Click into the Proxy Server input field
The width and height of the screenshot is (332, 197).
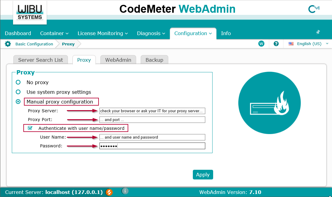[x=152, y=111]
